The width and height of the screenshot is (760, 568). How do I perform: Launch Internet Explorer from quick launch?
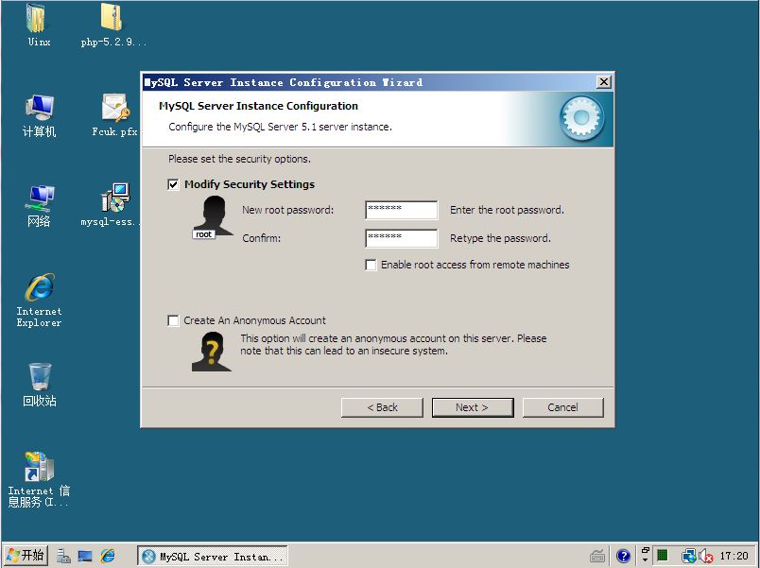tap(107, 556)
